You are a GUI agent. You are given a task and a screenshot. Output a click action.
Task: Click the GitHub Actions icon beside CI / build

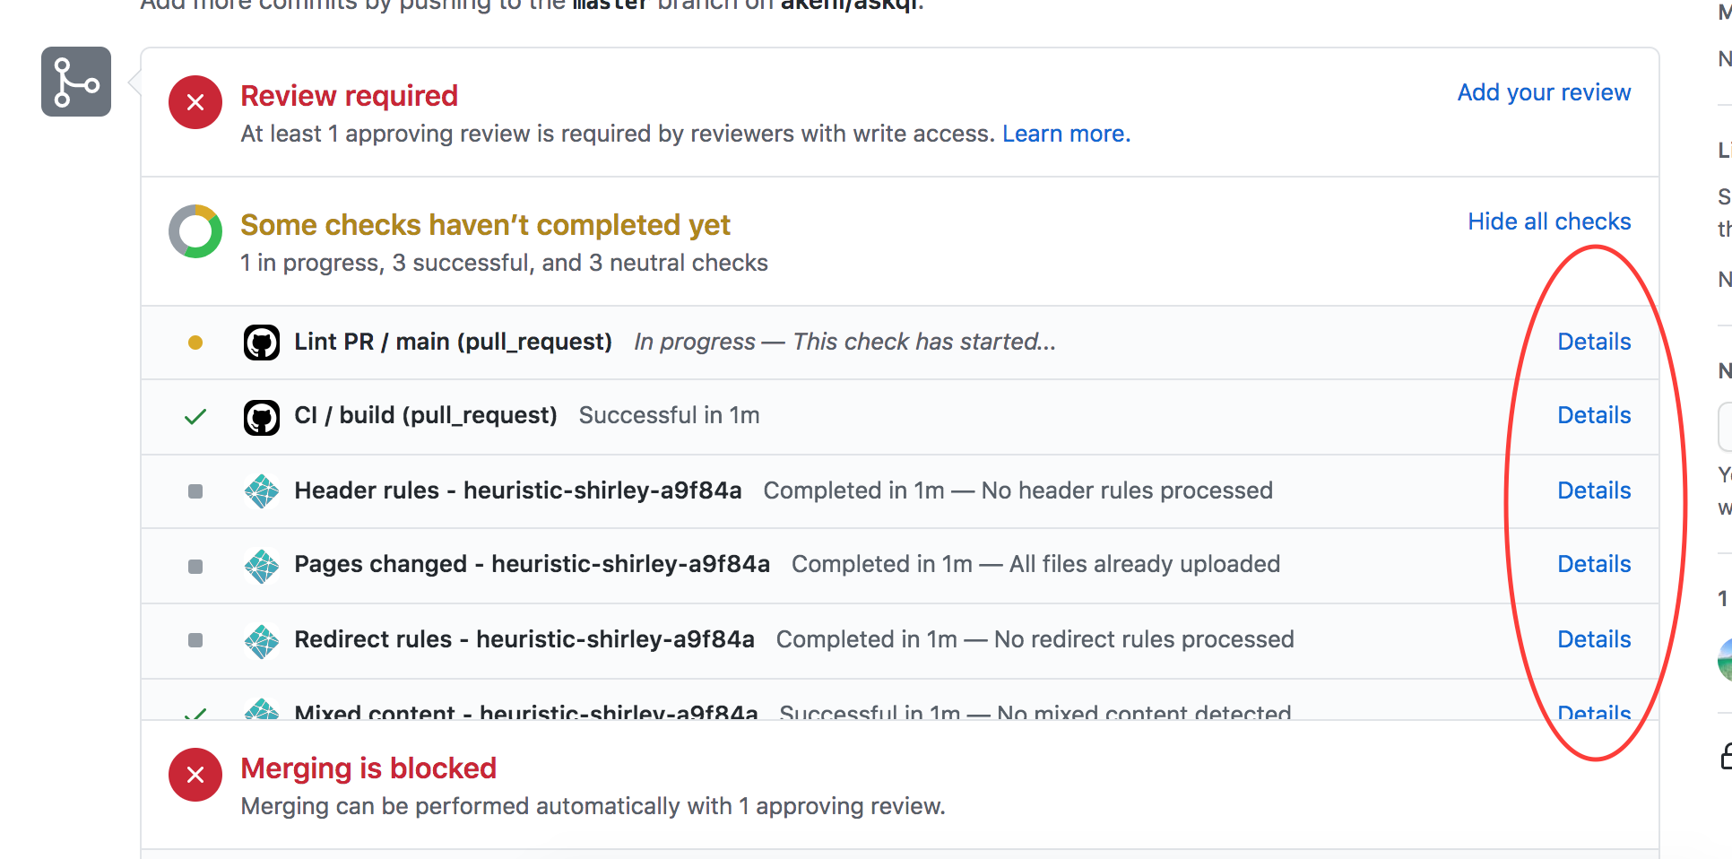(261, 416)
